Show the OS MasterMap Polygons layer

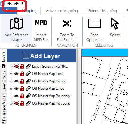pos(16,103)
